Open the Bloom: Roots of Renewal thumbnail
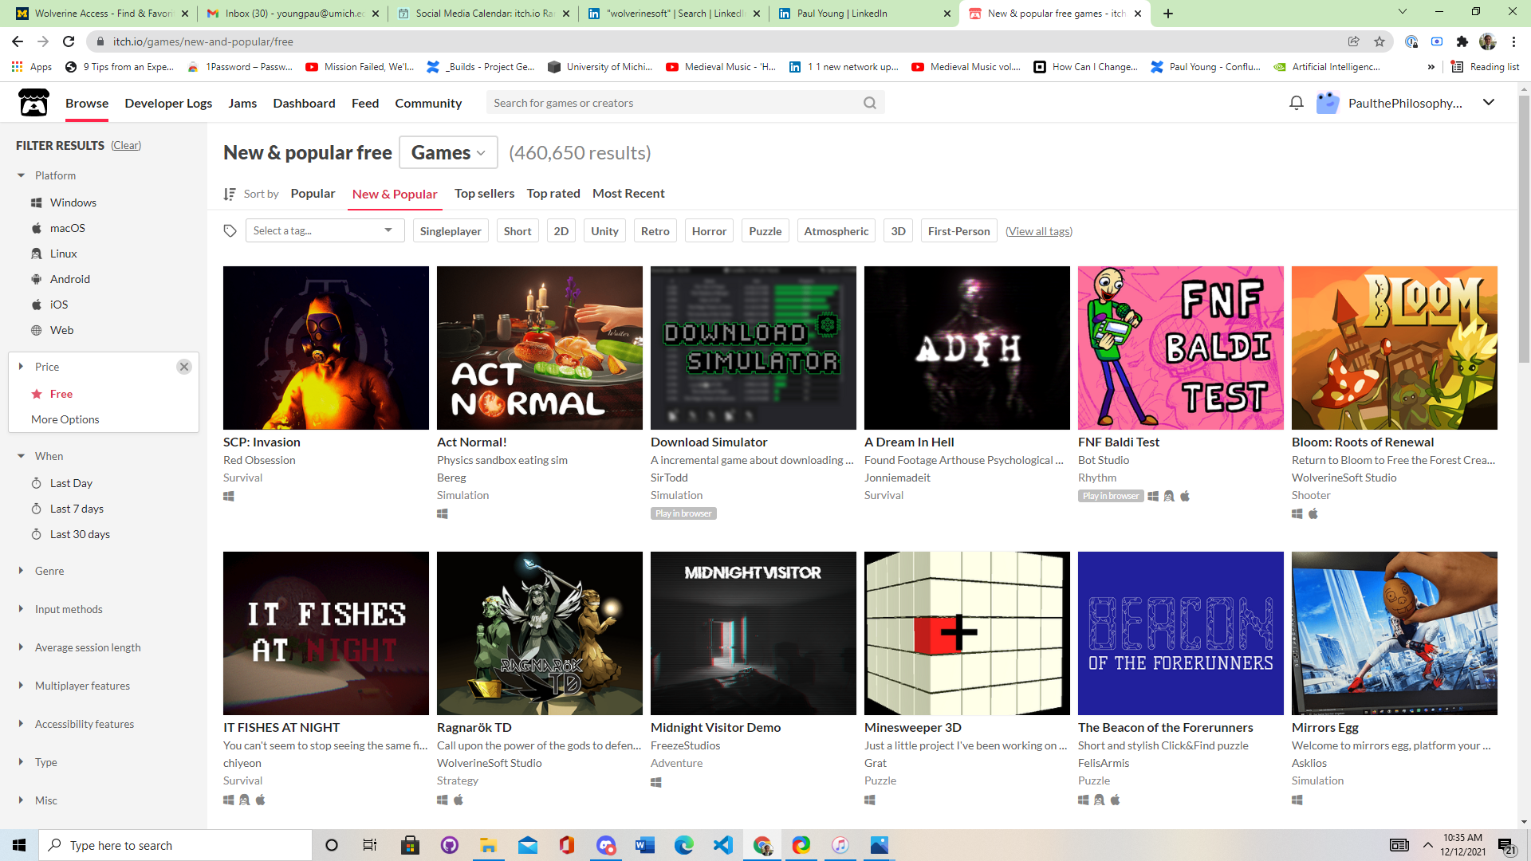The width and height of the screenshot is (1531, 861). pyautogui.click(x=1395, y=348)
